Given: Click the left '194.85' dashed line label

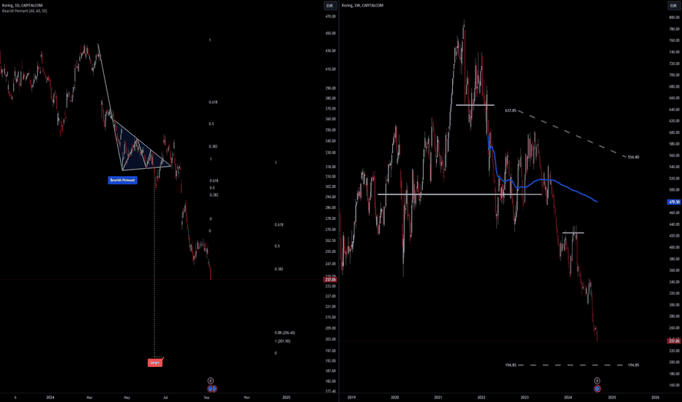Looking at the screenshot, I should pos(511,365).
